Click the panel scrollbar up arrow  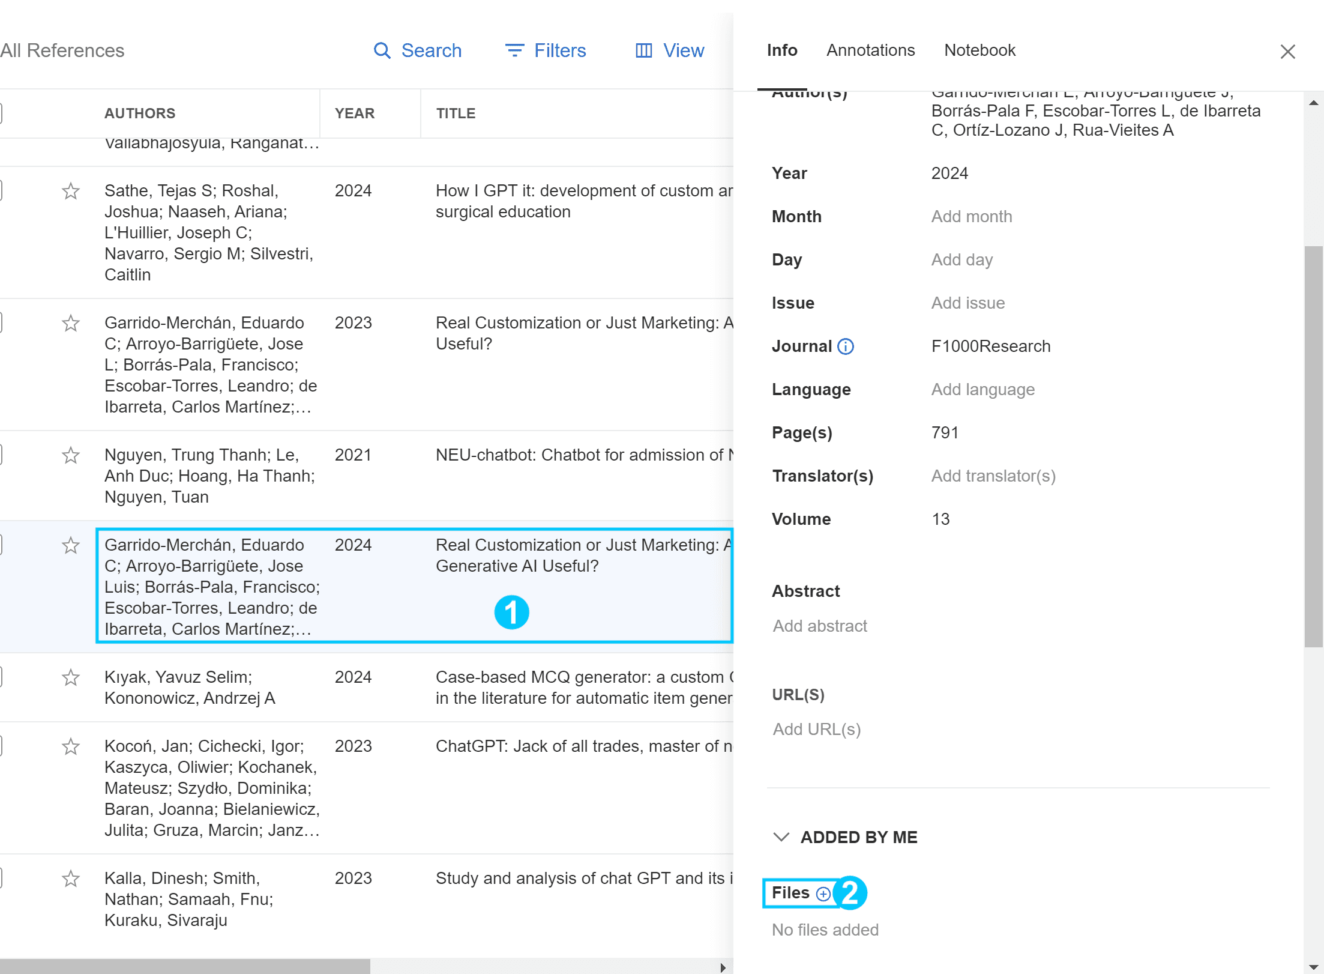click(x=1314, y=103)
